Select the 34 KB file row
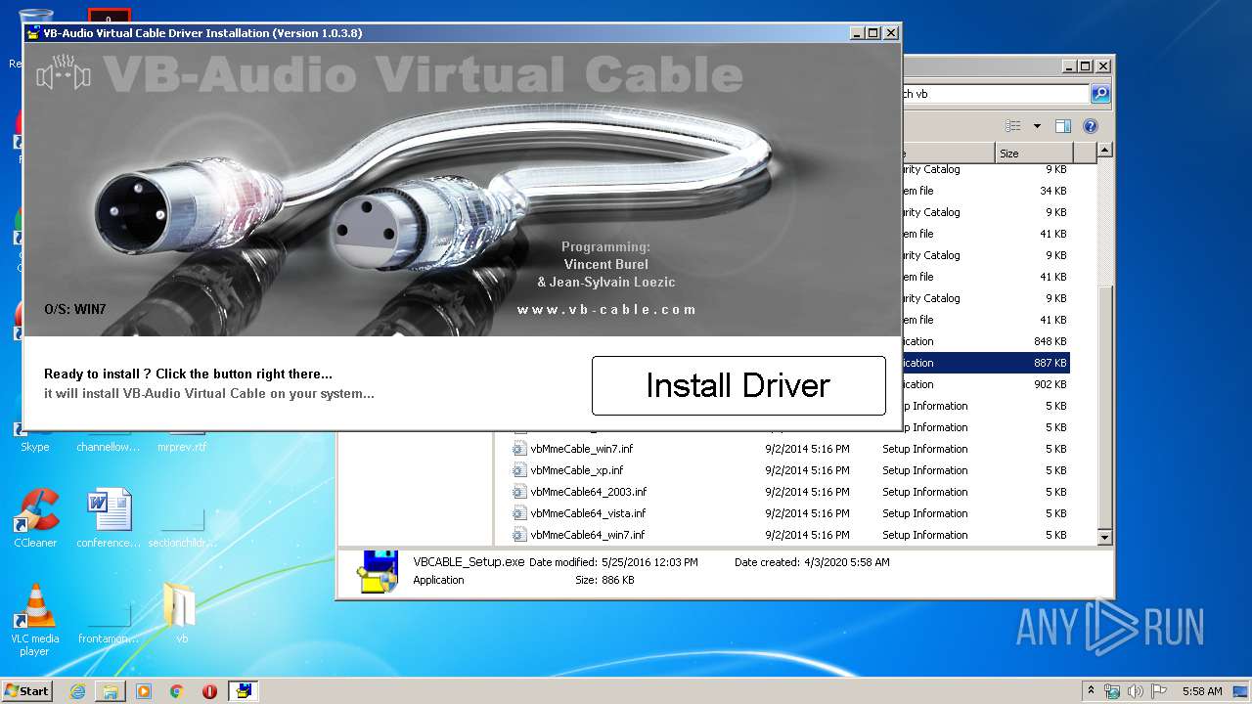The image size is (1252, 704). (x=985, y=191)
